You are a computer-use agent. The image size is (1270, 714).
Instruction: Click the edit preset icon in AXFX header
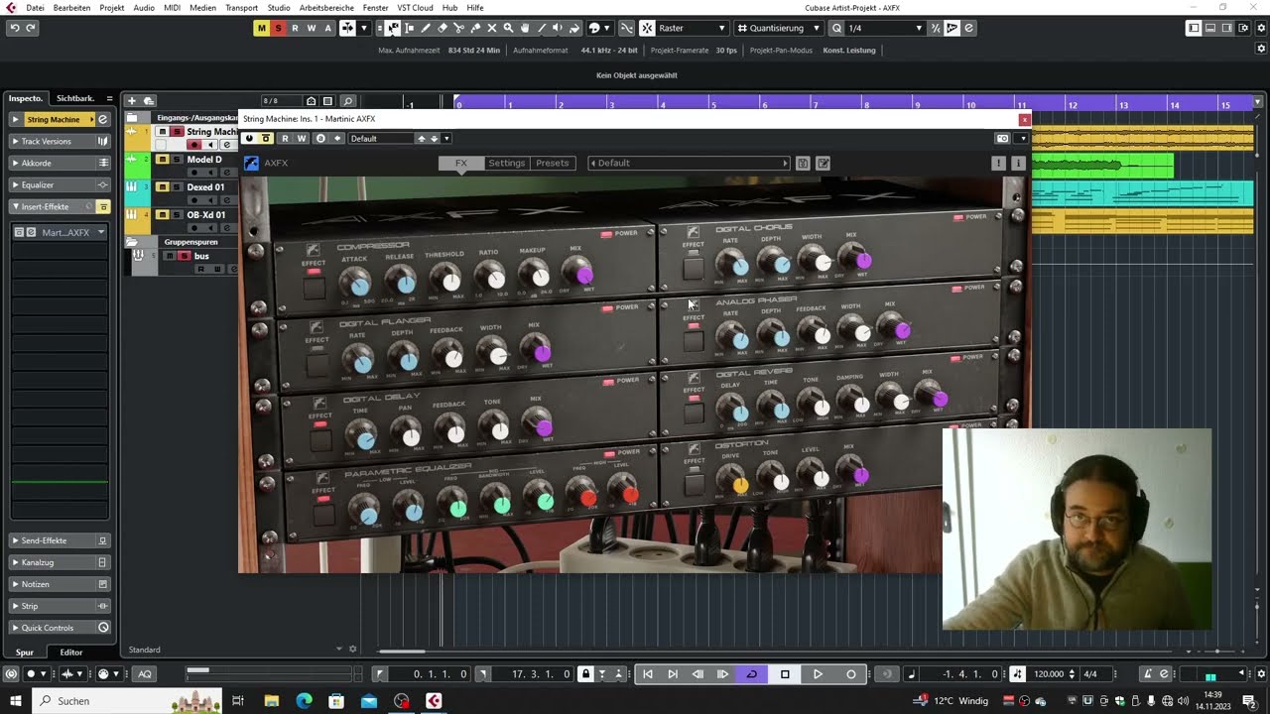pyautogui.click(x=823, y=163)
